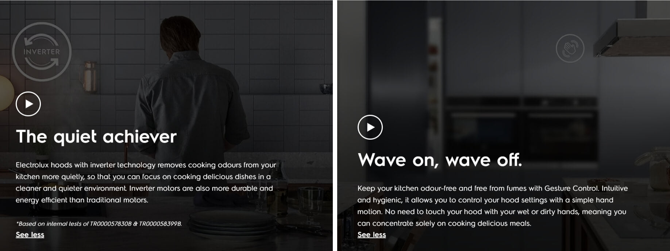
Task: Play the quiet achiever video
Action: coord(28,104)
